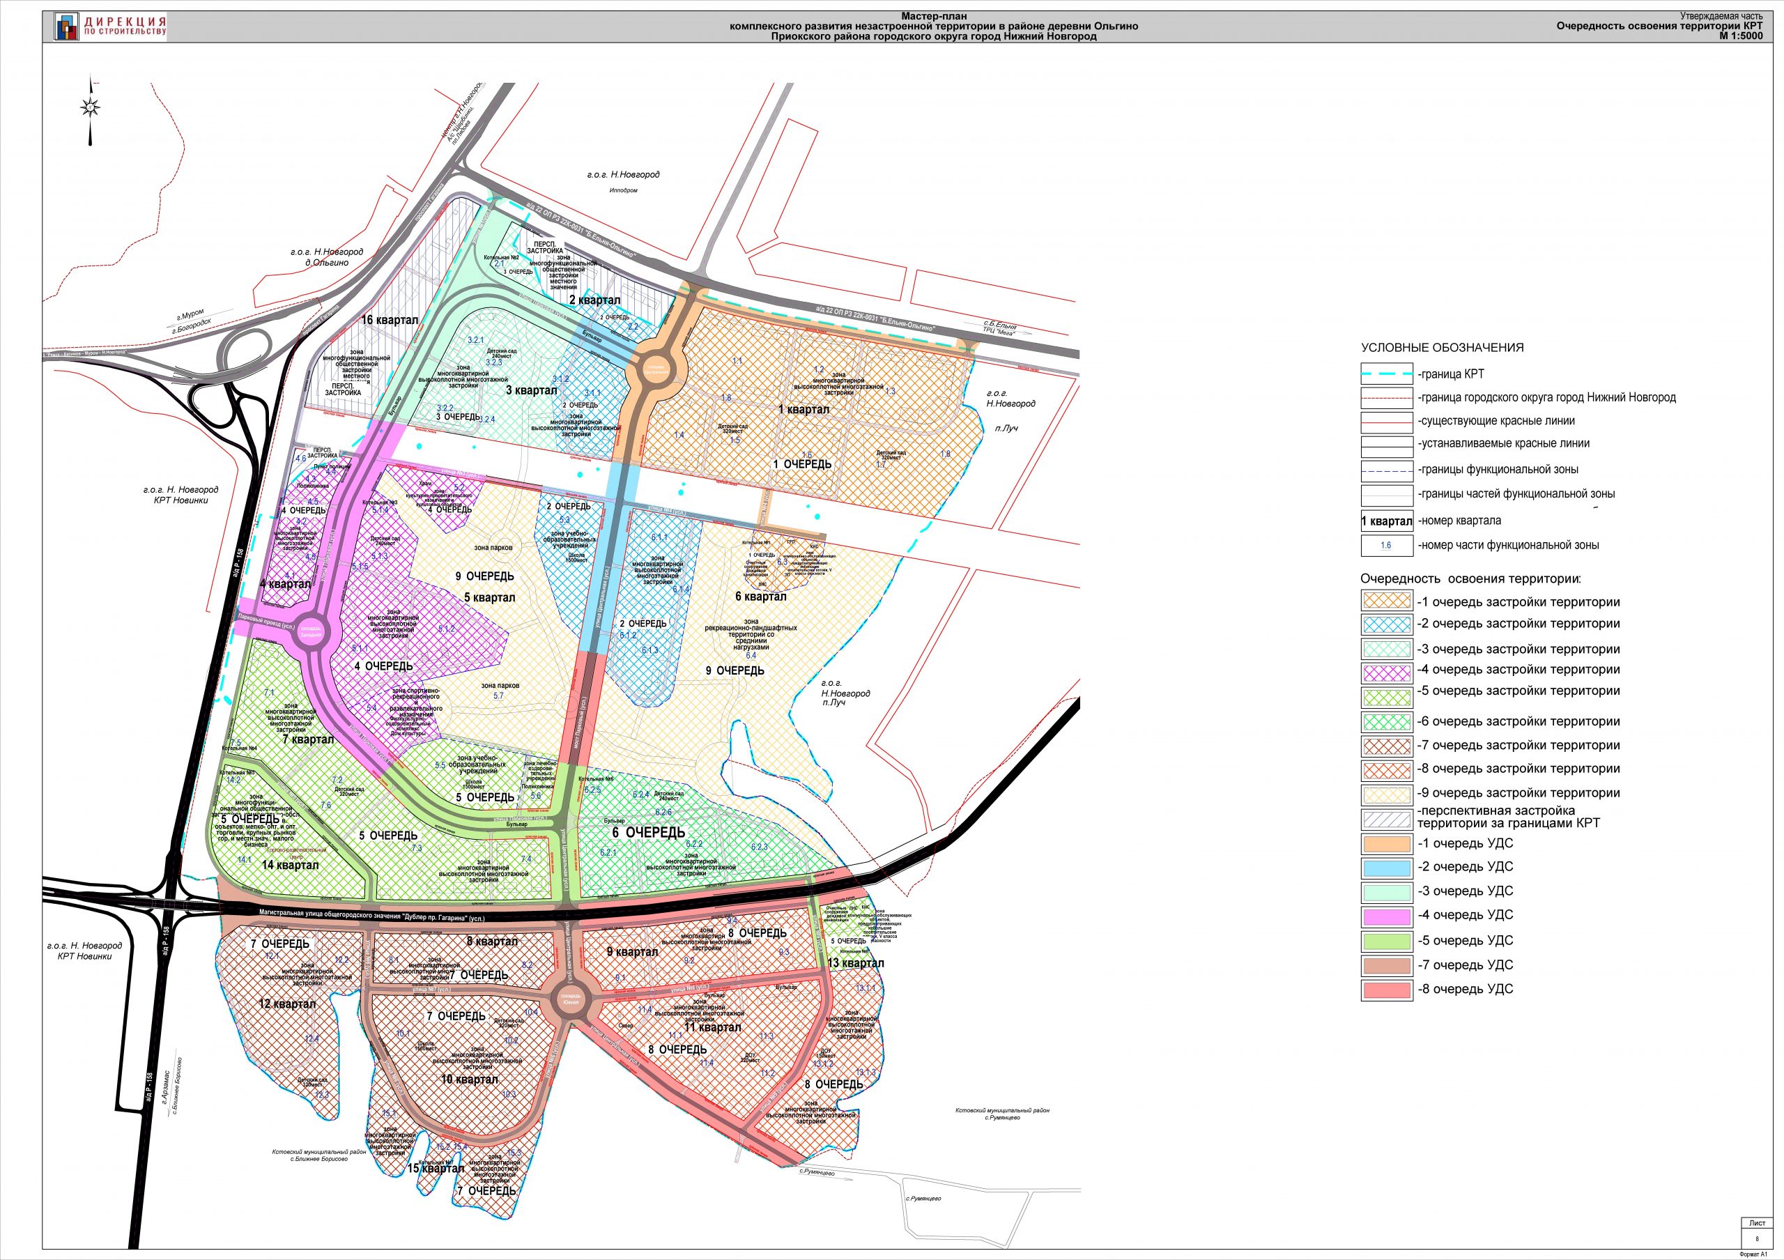
Task: Select the 5 очередь застройки green swatch
Action: point(1386,696)
